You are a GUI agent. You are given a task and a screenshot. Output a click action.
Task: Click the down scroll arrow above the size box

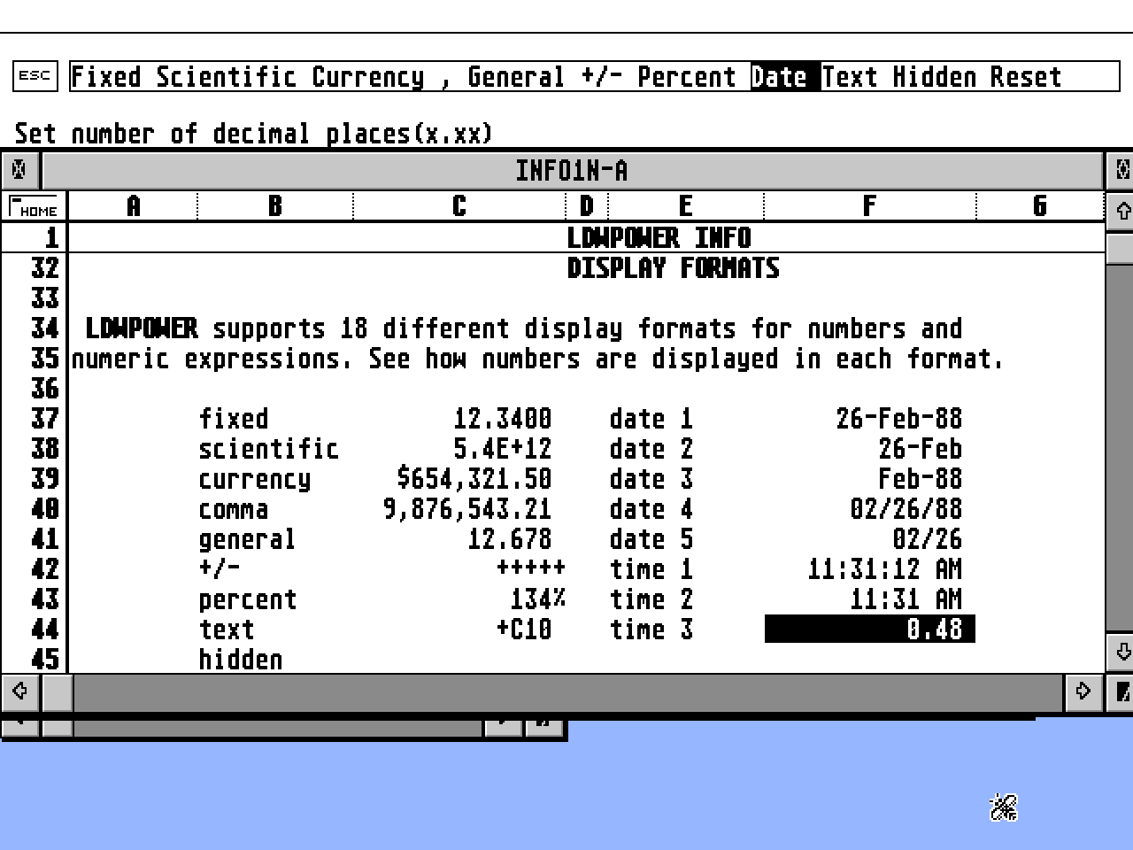1121,653
